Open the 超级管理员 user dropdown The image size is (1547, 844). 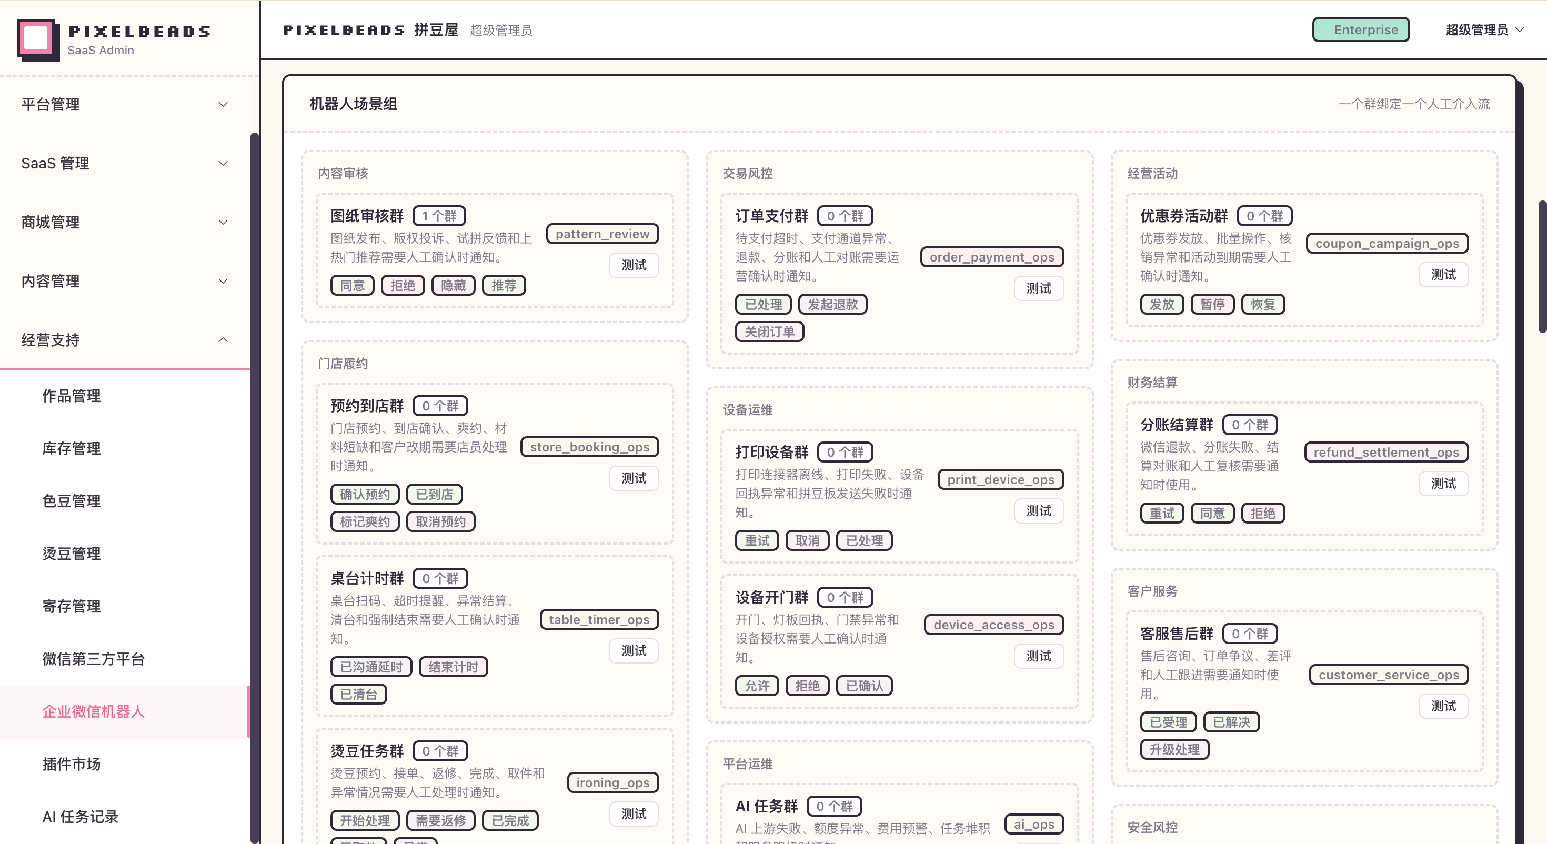tap(1484, 30)
